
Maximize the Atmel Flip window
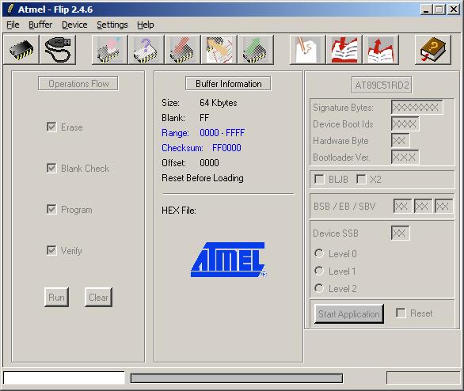pos(439,9)
